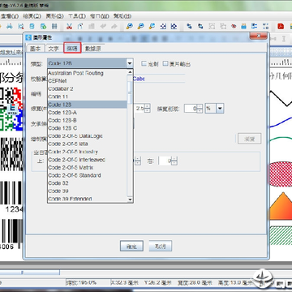Choose Code 2-Of-5 Interleaved type
Viewport: 292px width, 292px height.
point(87,160)
